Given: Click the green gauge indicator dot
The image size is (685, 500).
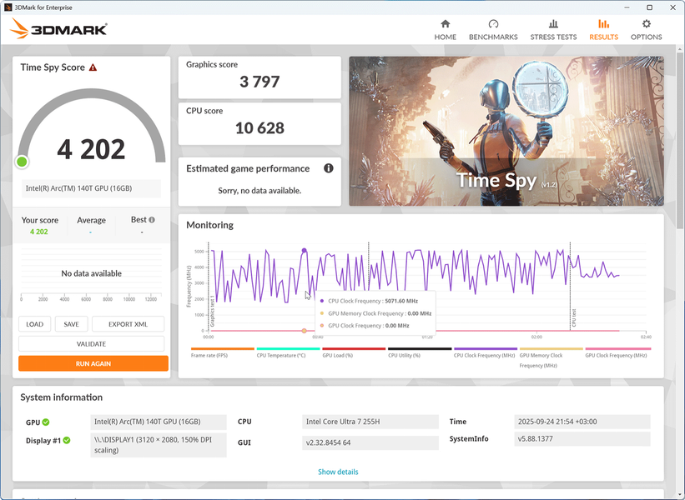Looking at the screenshot, I should tap(22, 162).
